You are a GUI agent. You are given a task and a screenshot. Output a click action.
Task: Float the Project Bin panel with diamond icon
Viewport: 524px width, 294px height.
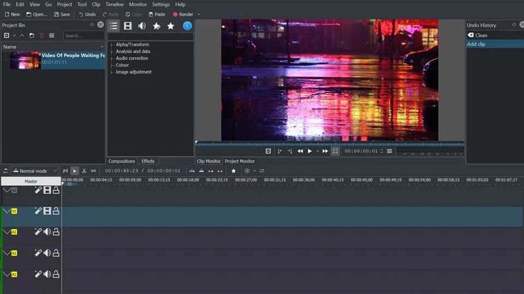tap(92, 24)
